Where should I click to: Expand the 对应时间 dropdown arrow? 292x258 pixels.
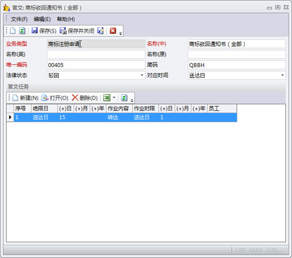282,75
